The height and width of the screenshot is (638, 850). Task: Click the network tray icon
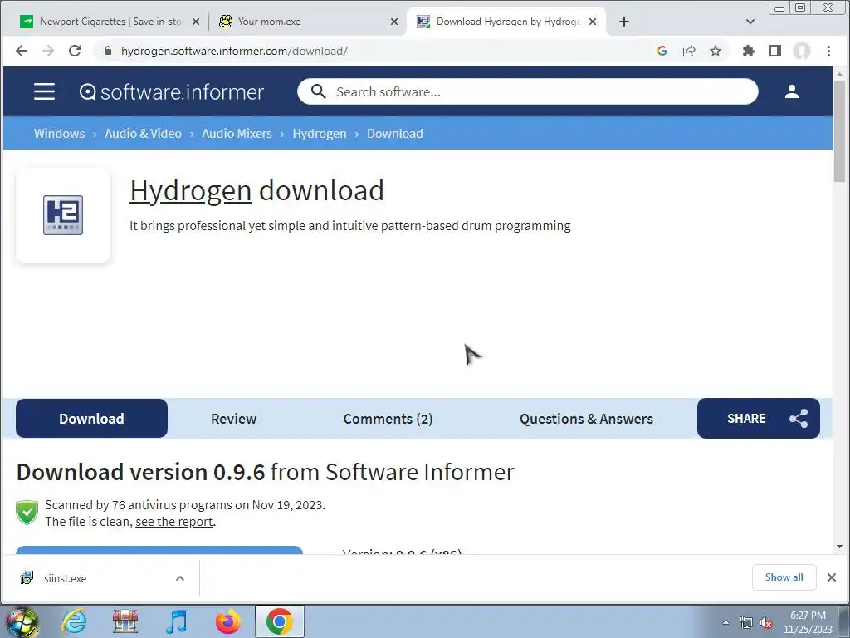(746, 623)
